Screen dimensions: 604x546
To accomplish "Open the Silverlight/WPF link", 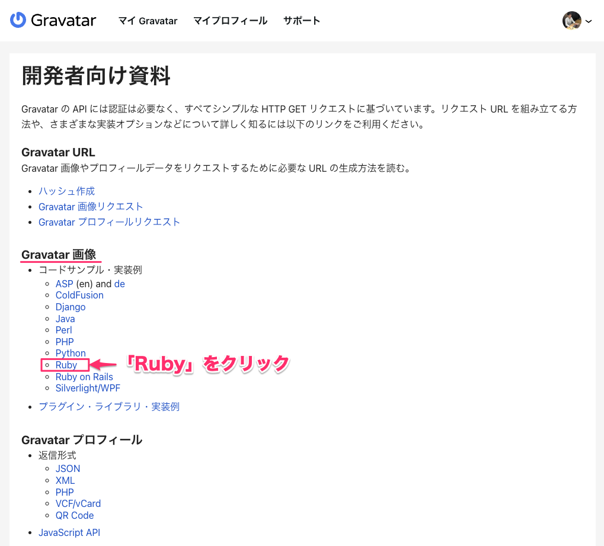I will pyautogui.click(x=88, y=388).
